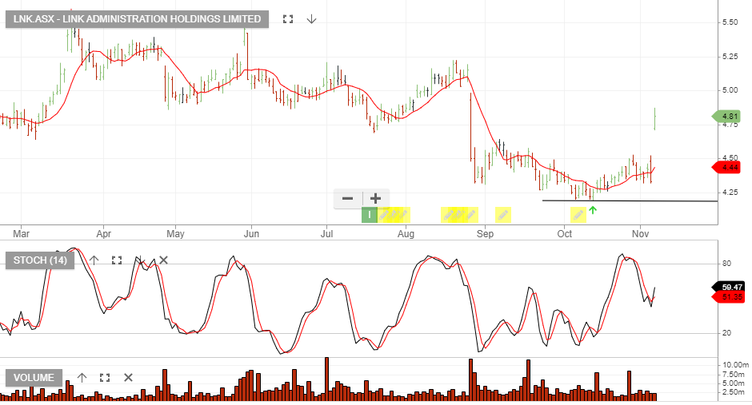The image size is (752, 405).
Task: Click the green up-arrow signal marker
Action: tap(593, 209)
